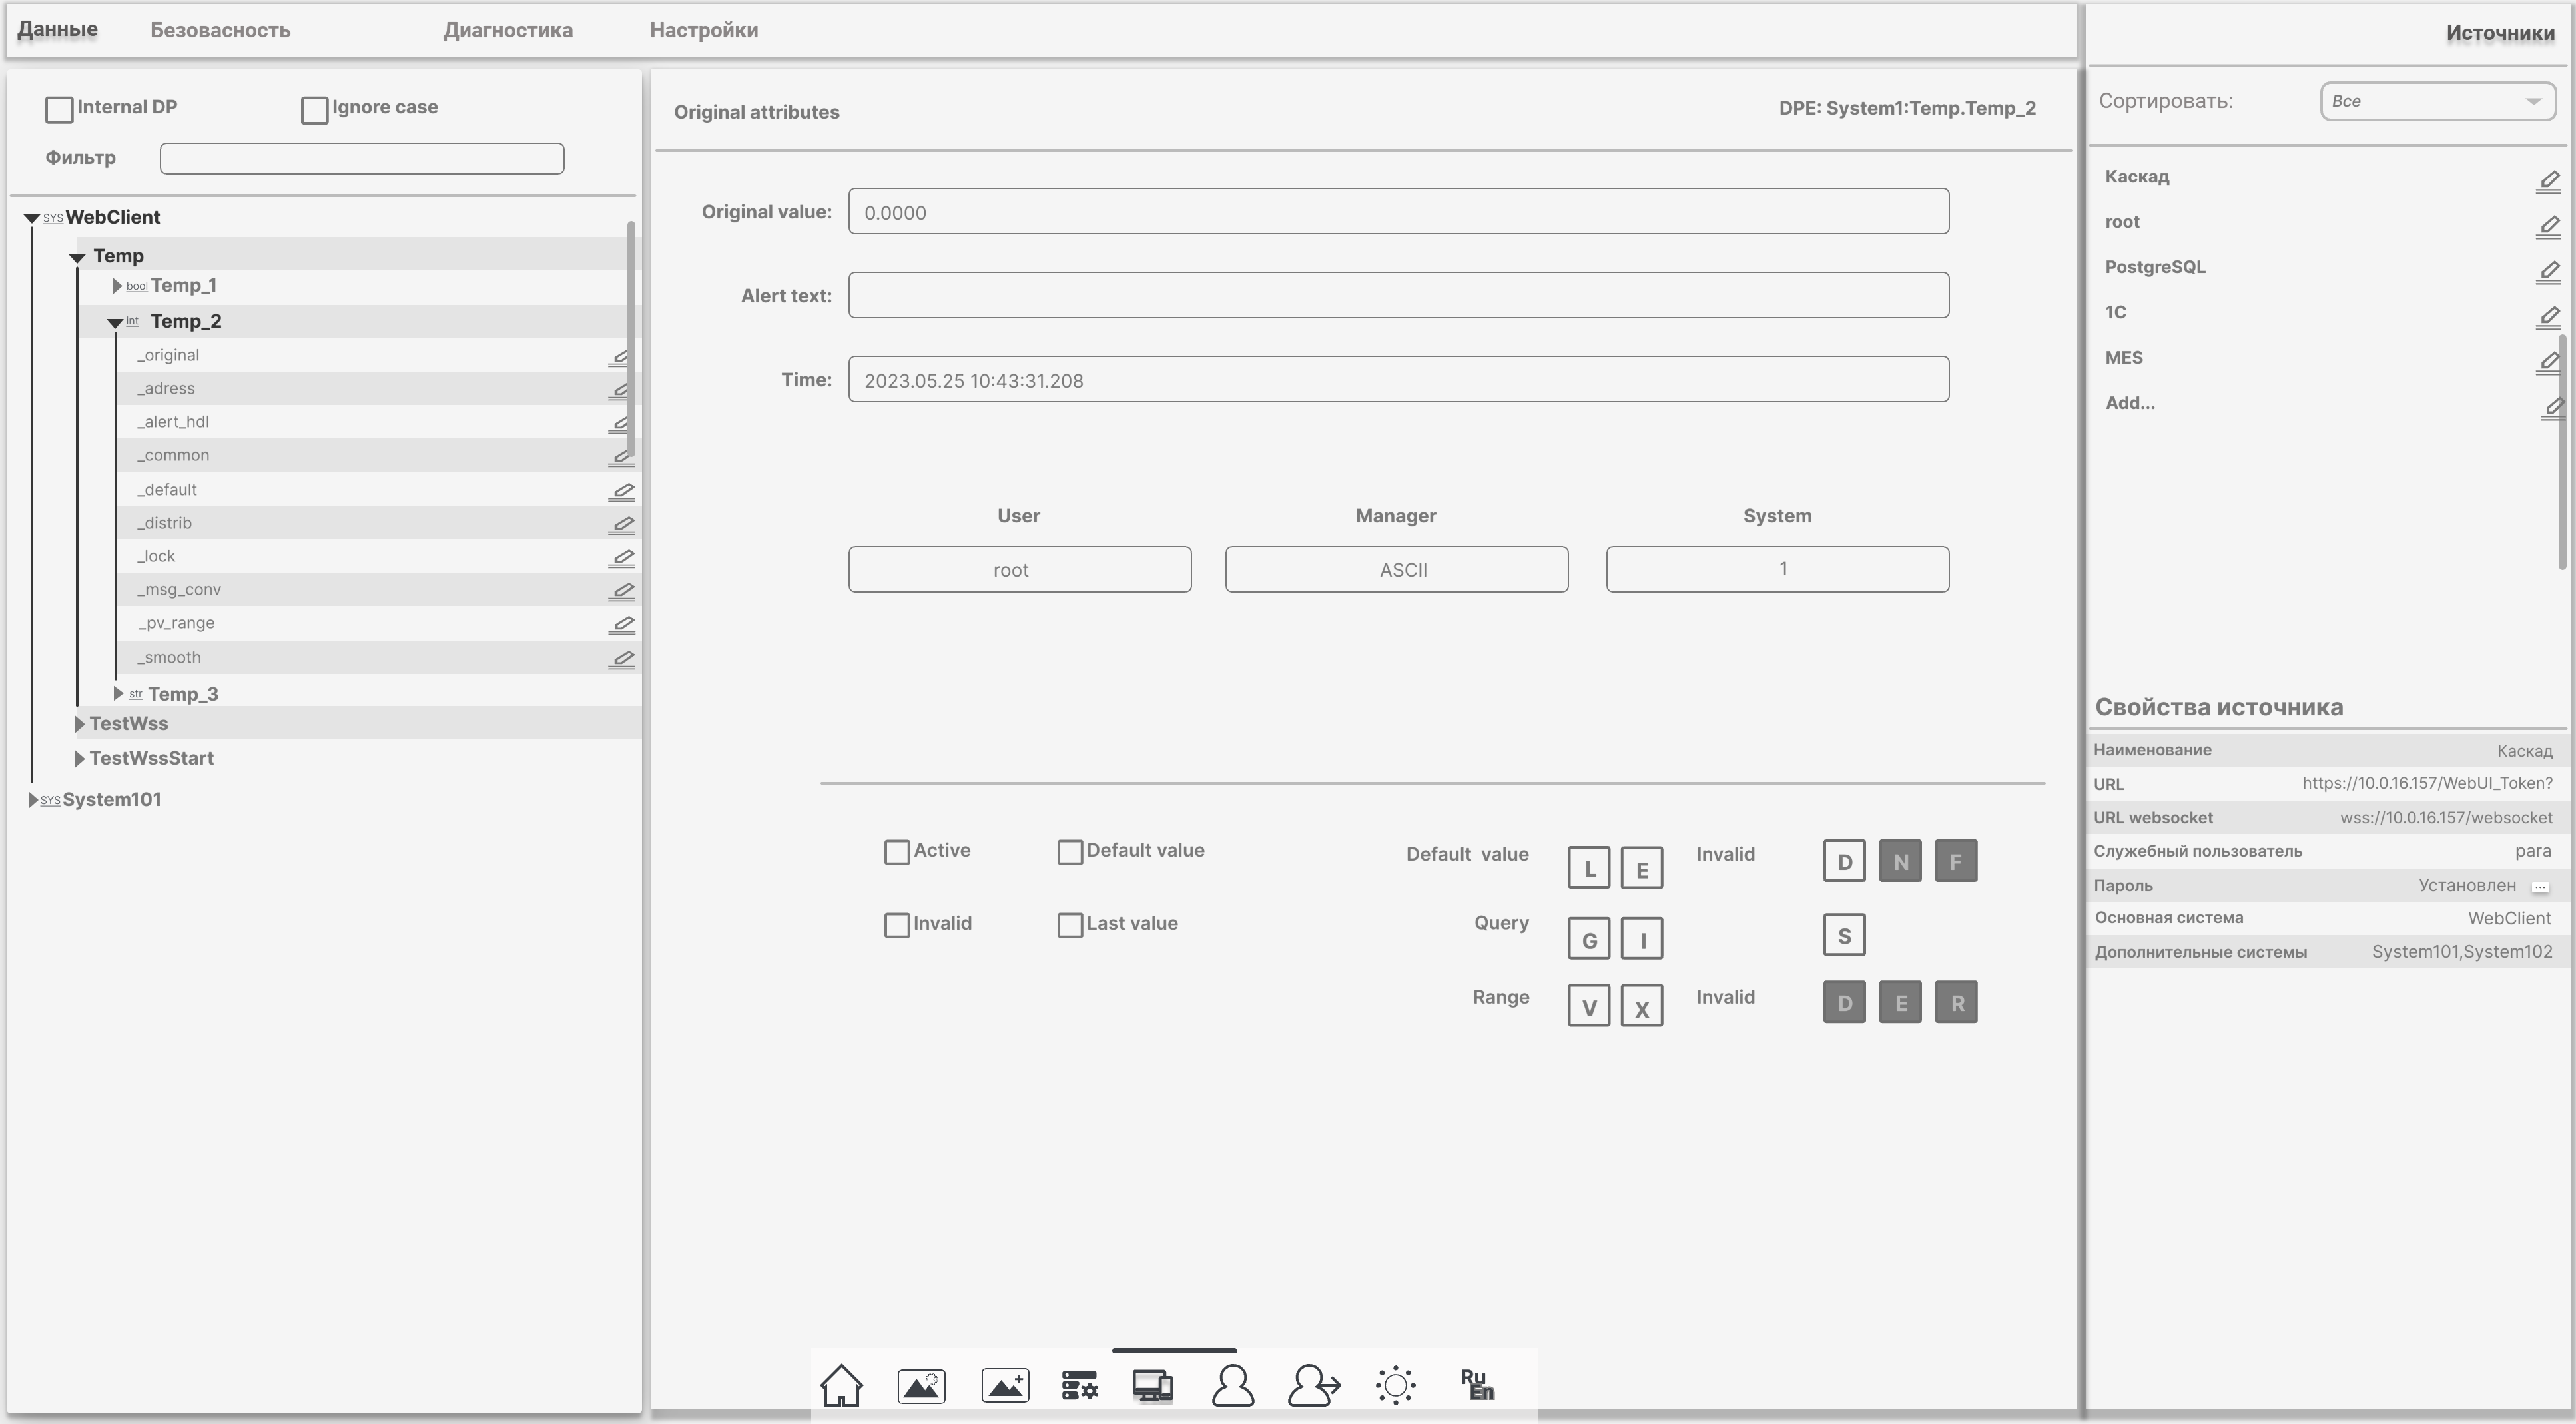Screen dimensions: 2576x1424
Task: Switch language with the Ru/En icon
Action: (1477, 1385)
